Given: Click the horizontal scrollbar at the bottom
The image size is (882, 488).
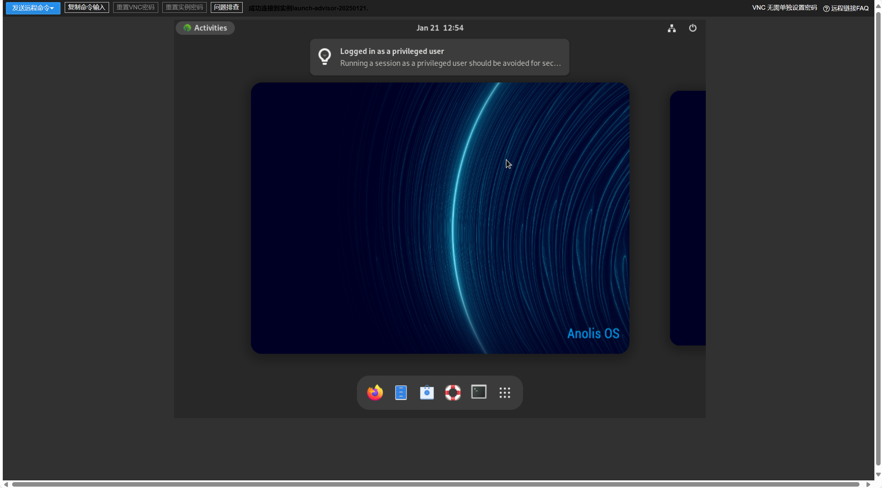Looking at the screenshot, I should [x=435, y=484].
